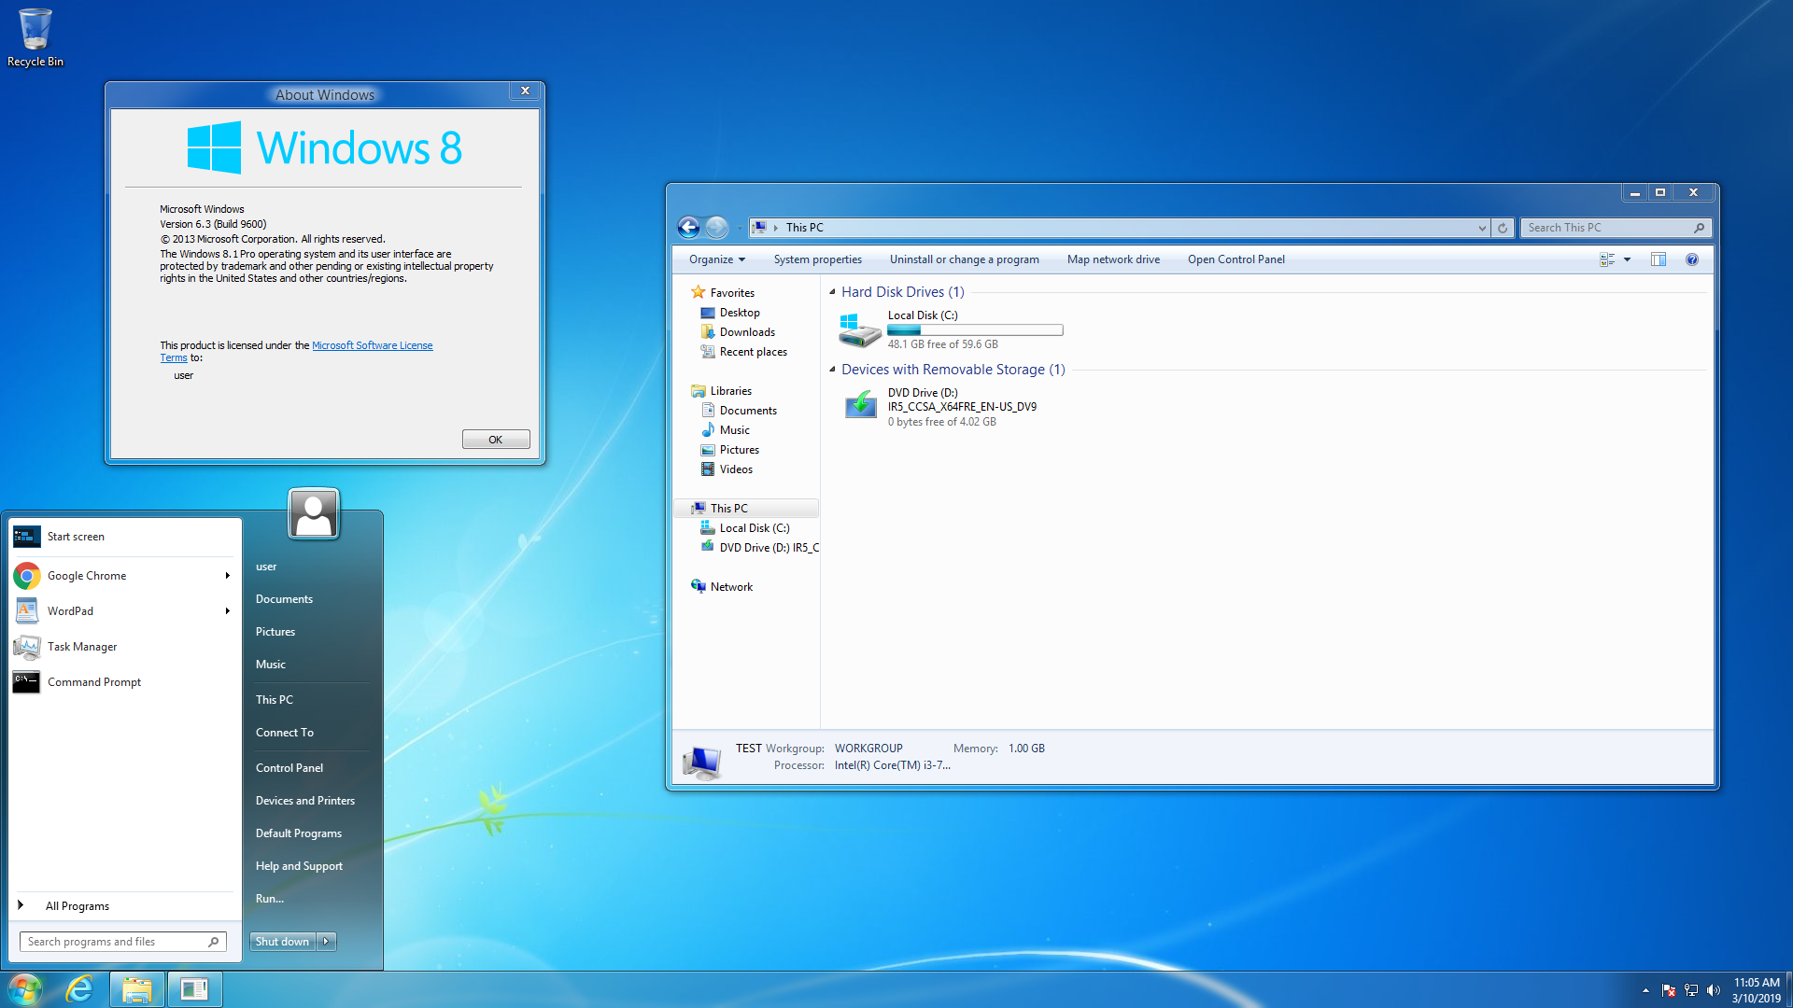Open Control Panel from File Explorer toolbar
Screen dimensions: 1793x1008
click(x=1235, y=259)
